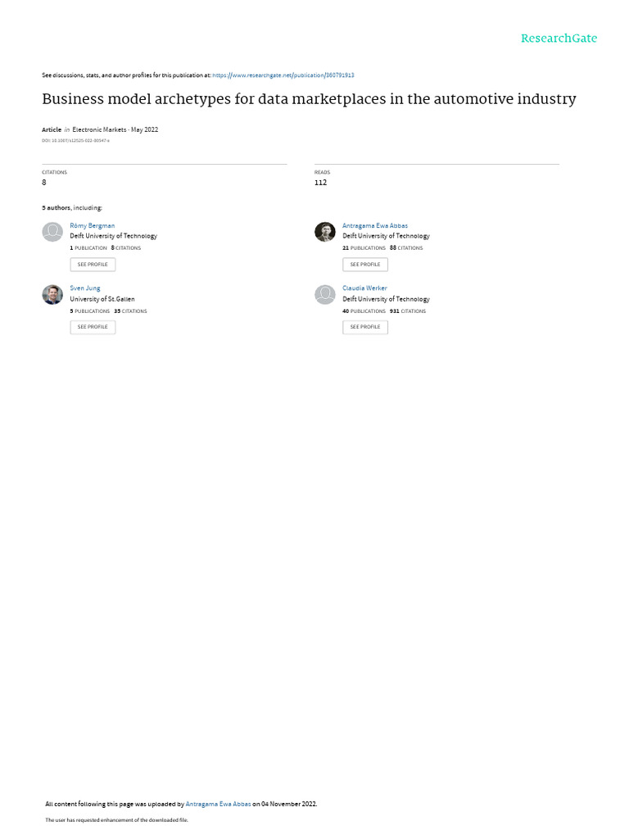This screenshot has width=629, height=839.
Task: Click Sven Jung's profile photo
Action: pyautogui.click(x=52, y=295)
